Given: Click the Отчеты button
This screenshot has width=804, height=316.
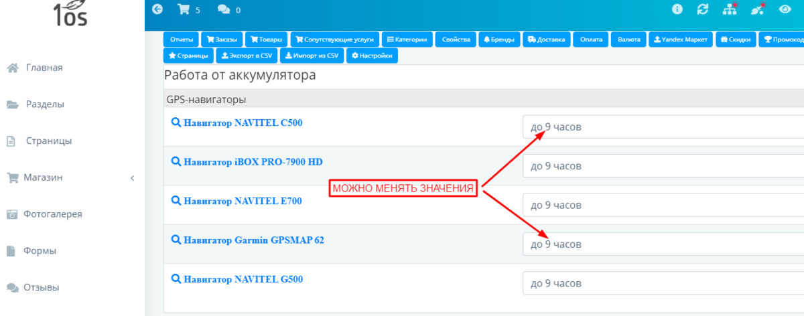Looking at the screenshot, I should tap(181, 39).
